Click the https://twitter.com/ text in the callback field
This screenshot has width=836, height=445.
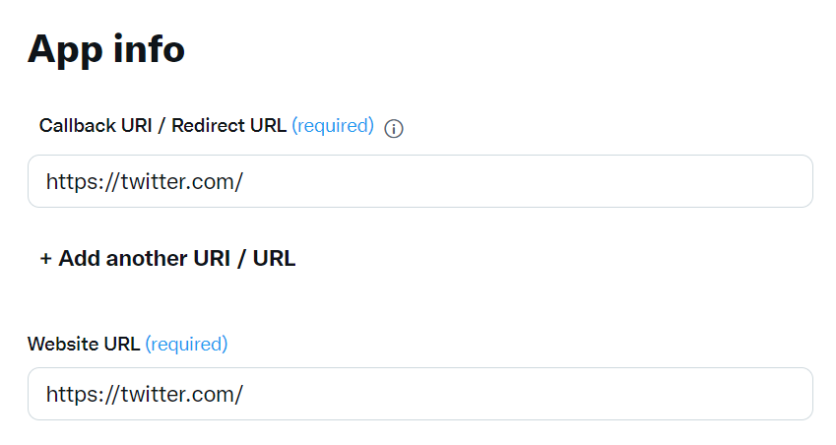coord(144,181)
